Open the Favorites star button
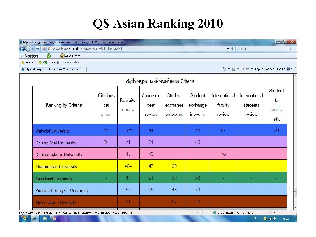 click(22, 62)
